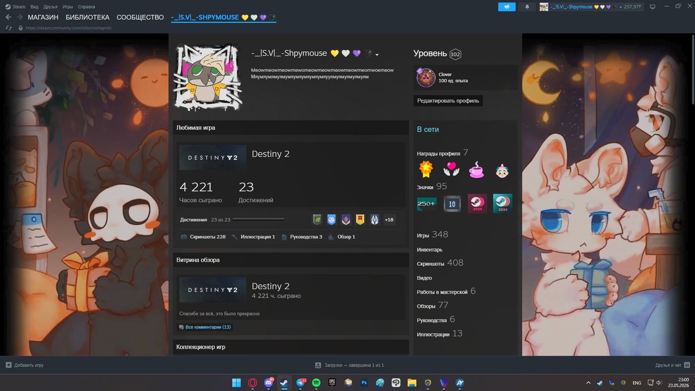
Task: Open the Награды профиля 7 link
Action: click(x=442, y=153)
